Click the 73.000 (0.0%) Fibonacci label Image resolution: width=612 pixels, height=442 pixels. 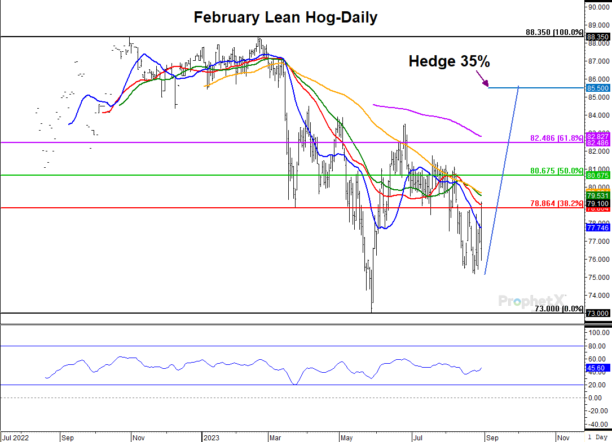click(x=559, y=309)
